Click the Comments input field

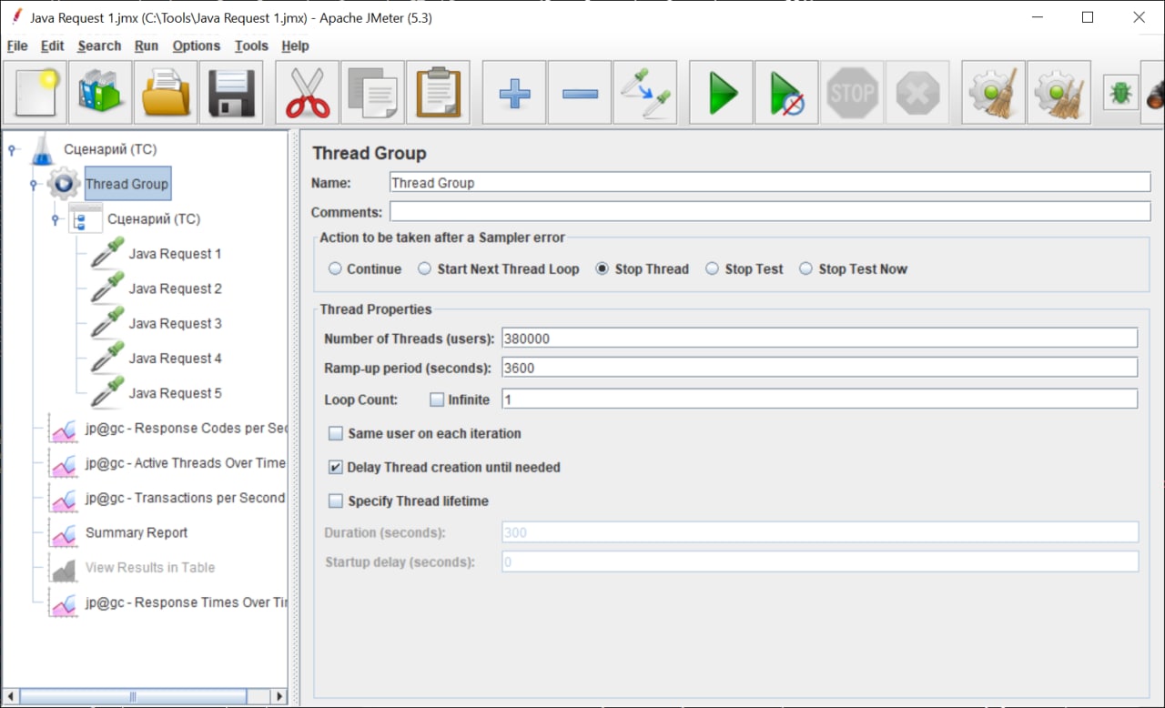tap(770, 212)
